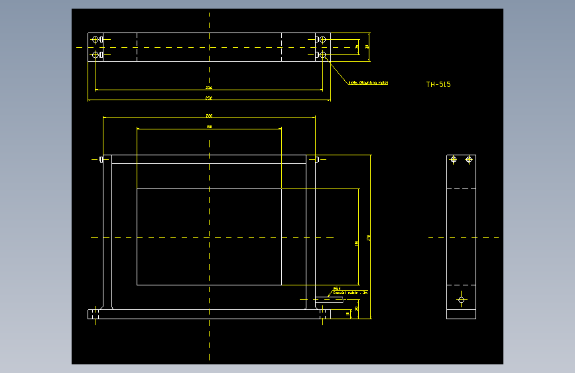Click the 220 dimension label
575x373 pixels.
tap(209, 115)
